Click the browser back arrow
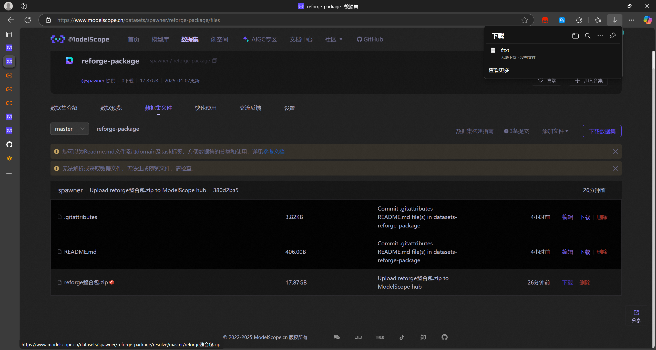Viewport: 656px width, 350px height. 11,20
